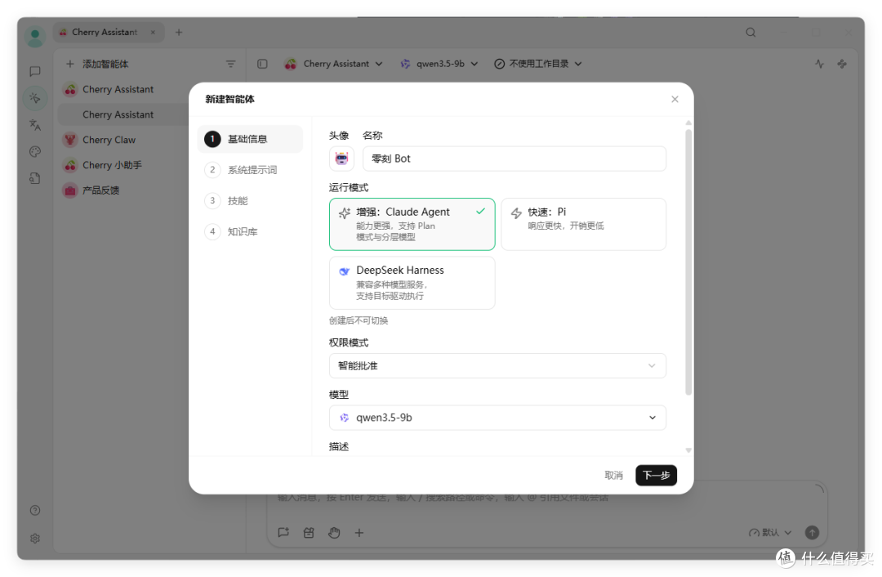The height and width of the screenshot is (577, 882).
Task: Click the hand icon in the input bar
Action: pyautogui.click(x=334, y=532)
